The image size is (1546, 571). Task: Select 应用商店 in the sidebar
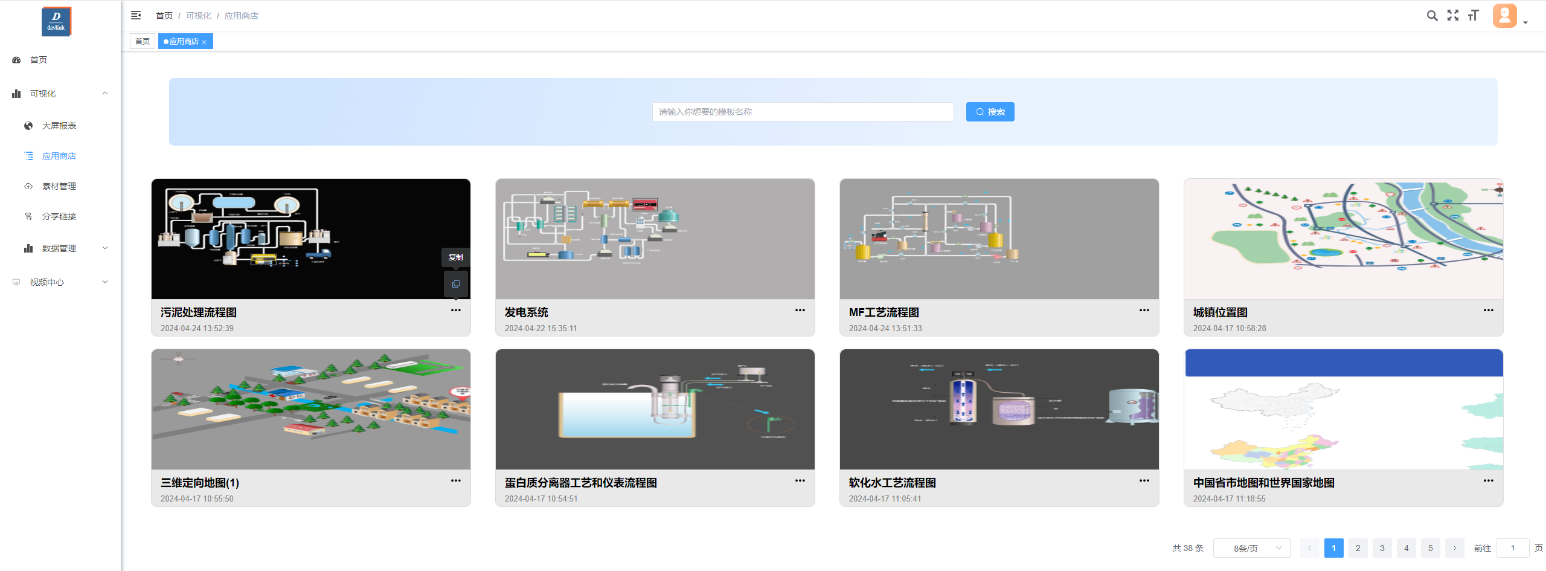click(60, 156)
